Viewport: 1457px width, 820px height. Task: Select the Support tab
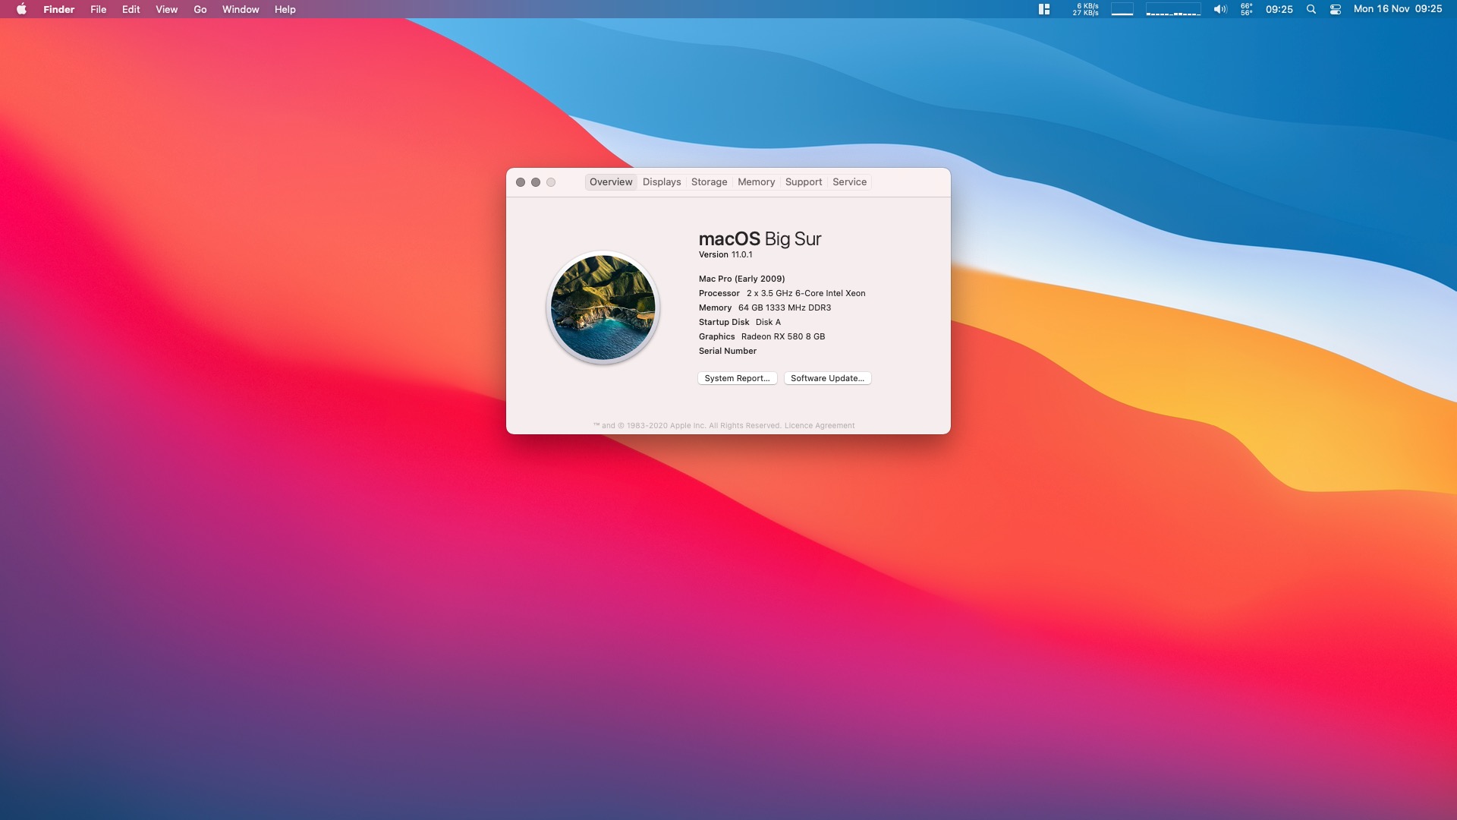803,182
